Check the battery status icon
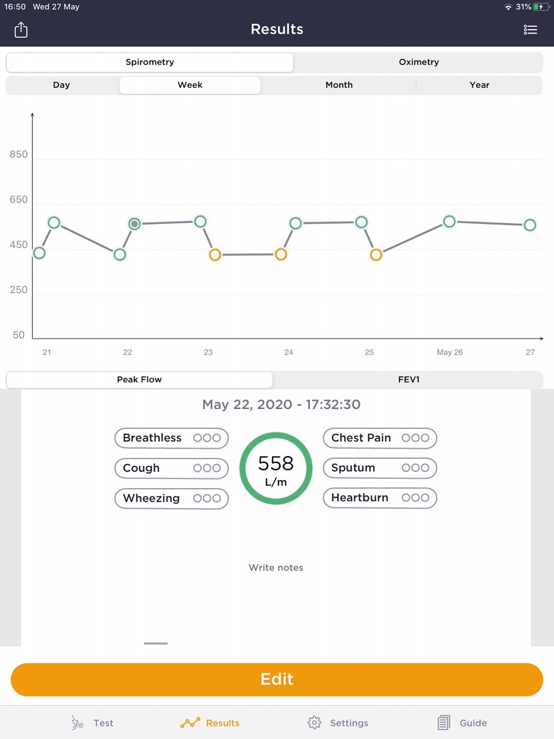The height and width of the screenshot is (739, 554). click(541, 7)
